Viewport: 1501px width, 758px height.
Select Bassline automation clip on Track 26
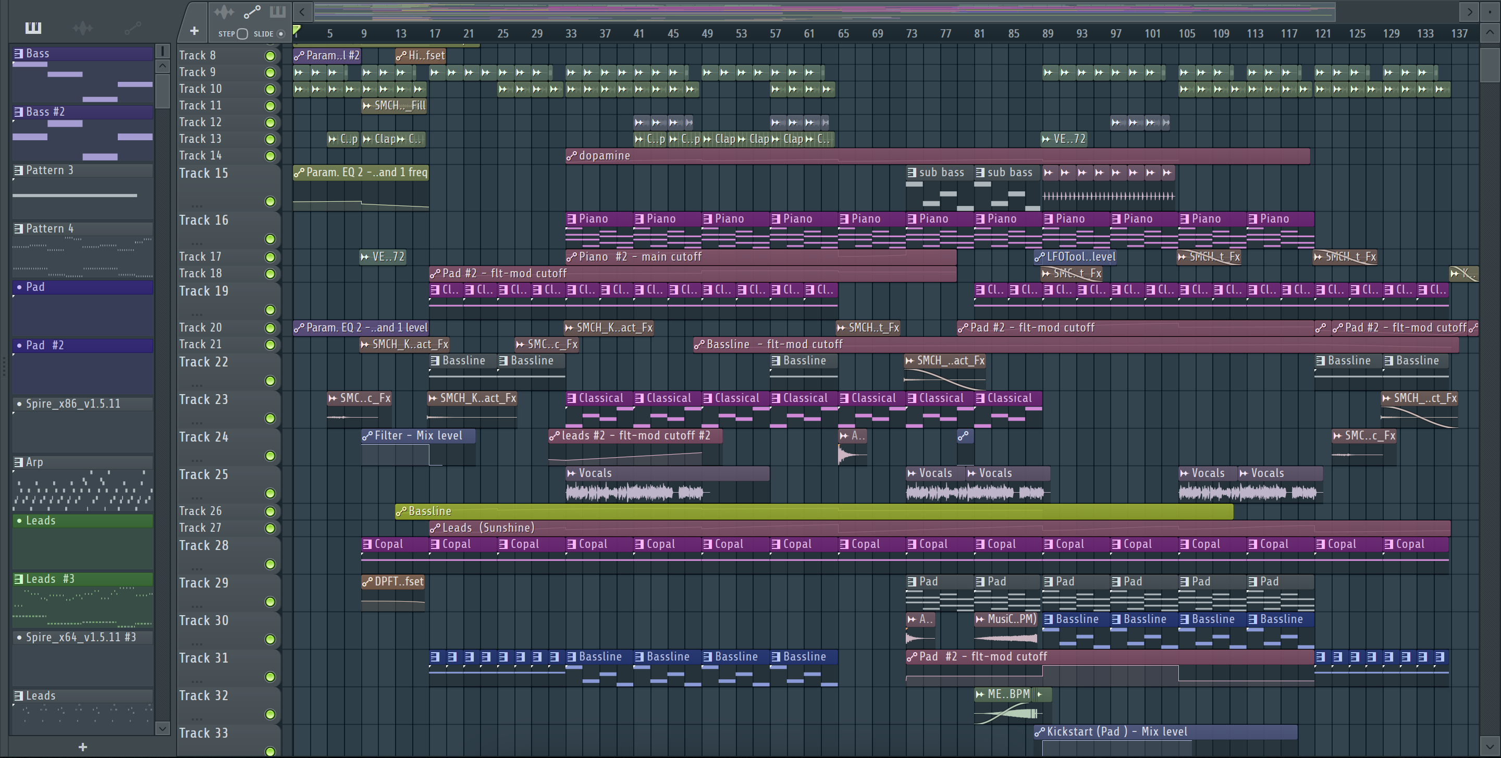tap(814, 511)
